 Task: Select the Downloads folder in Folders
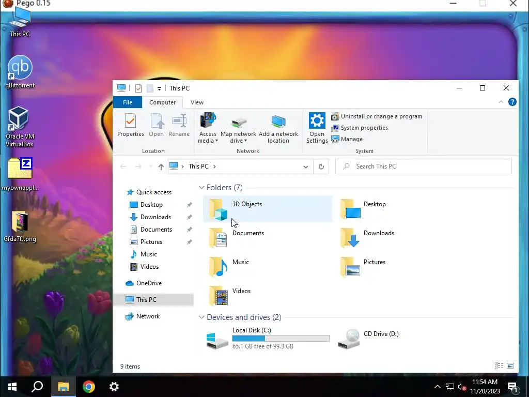click(x=398, y=238)
